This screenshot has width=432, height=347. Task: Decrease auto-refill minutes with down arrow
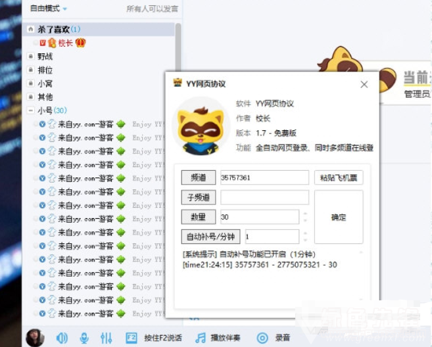pyautogui.click(x=305, y=240)
